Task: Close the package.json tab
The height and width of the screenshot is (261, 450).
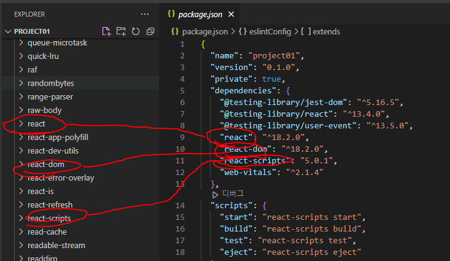Action: [x=231, y=14]
